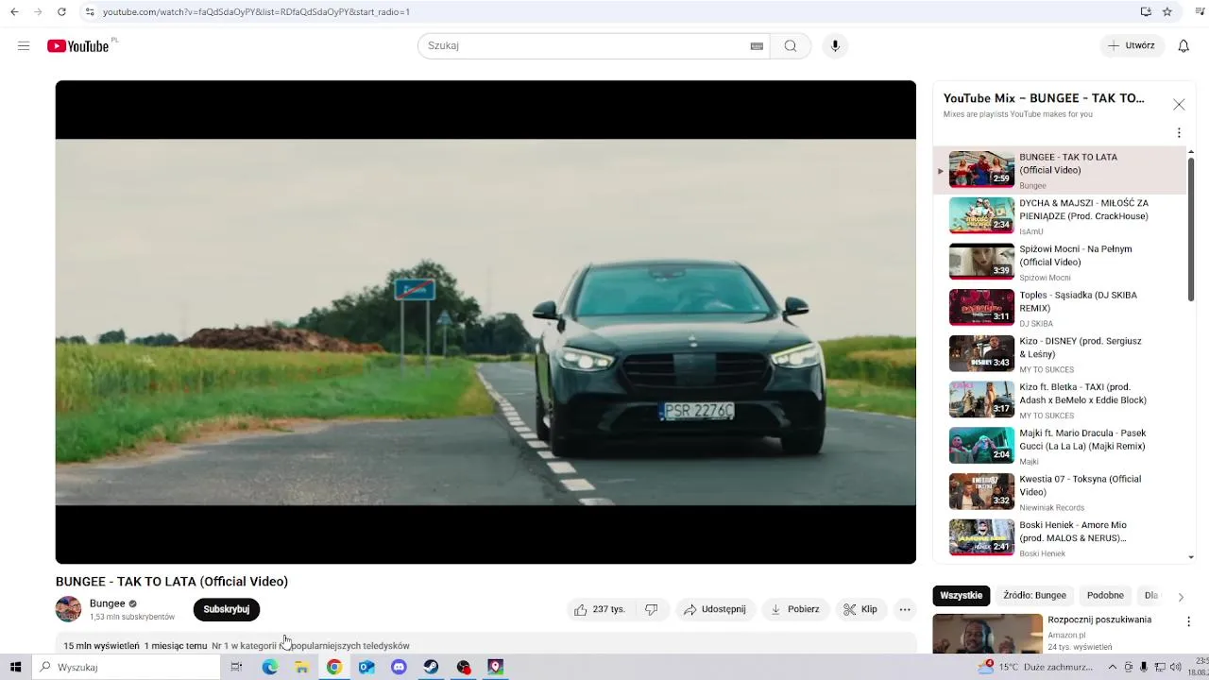
Task: Click the Windows taskbar Wyszukaj search box
Action: tap(127, 667)
